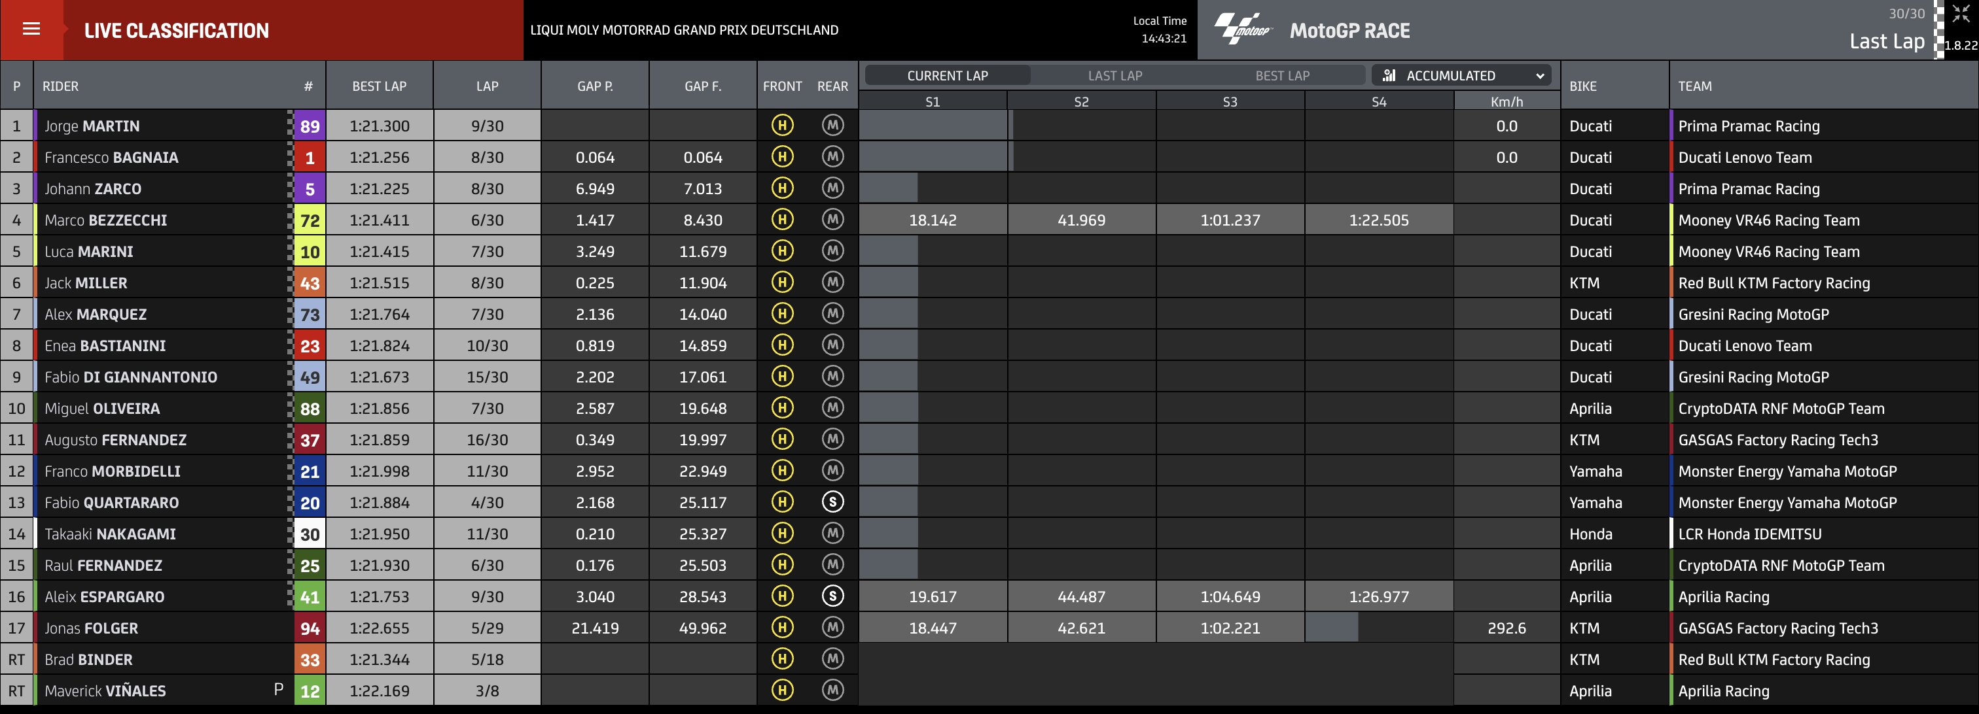
Task: Click the Km/h column header
Action: pos(1507,101)
